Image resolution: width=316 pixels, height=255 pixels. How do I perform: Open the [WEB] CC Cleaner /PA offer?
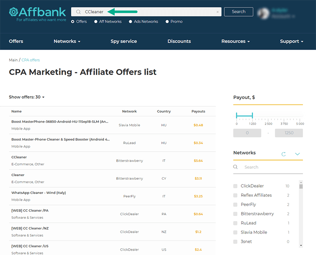30,210
